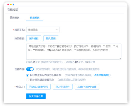Click the blue window dot
The image size is (131, 110).
pos(13,4)
